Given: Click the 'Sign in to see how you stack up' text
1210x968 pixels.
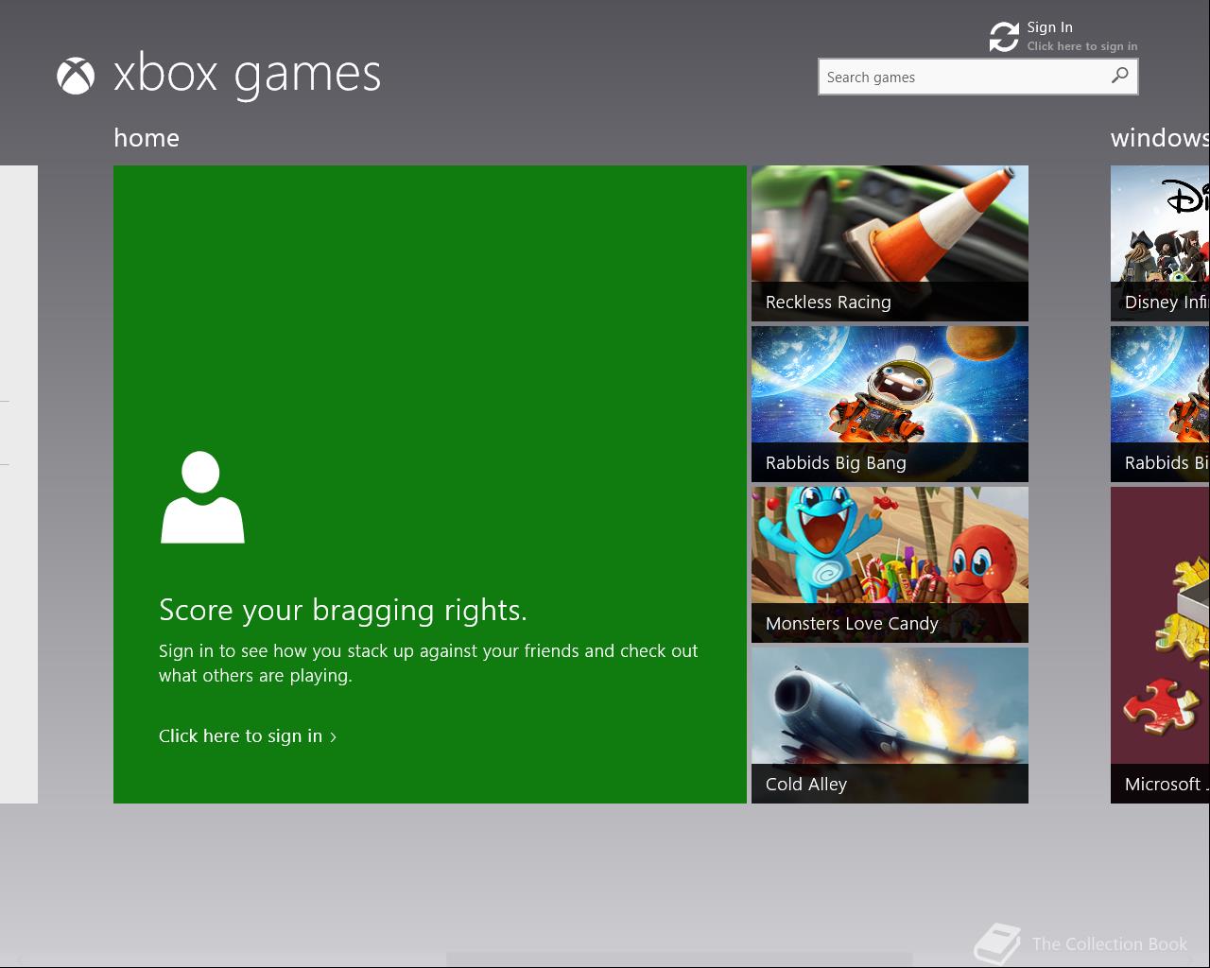Looking at the screenshot, I should coord(428,663).
